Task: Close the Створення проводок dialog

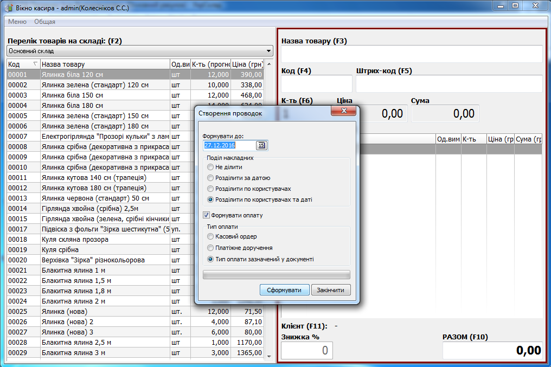Action: pyautogui.click(x=344, y=113)
